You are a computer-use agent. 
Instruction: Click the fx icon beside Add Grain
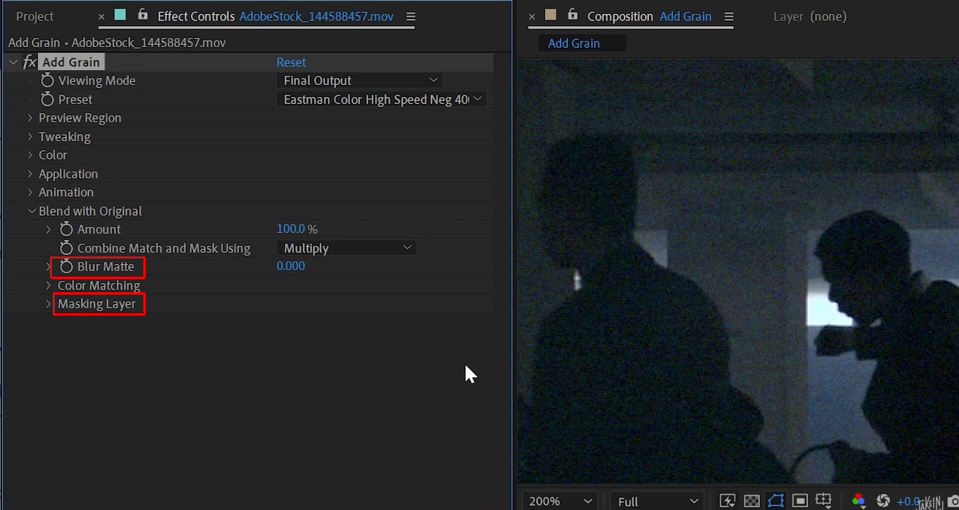tap(29, 62)
